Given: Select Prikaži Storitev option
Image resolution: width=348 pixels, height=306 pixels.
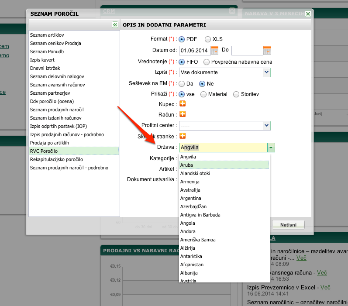Looking at the screenshot, I should click(x=236, y=94).
